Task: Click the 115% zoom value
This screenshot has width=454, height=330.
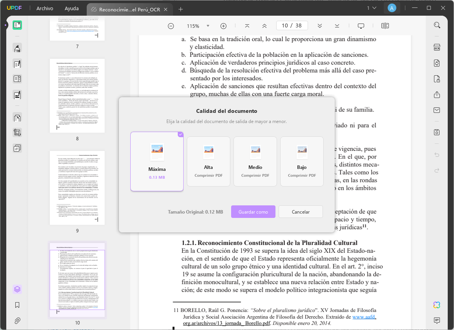Action: pyautogui.click(x=193, y=26)
